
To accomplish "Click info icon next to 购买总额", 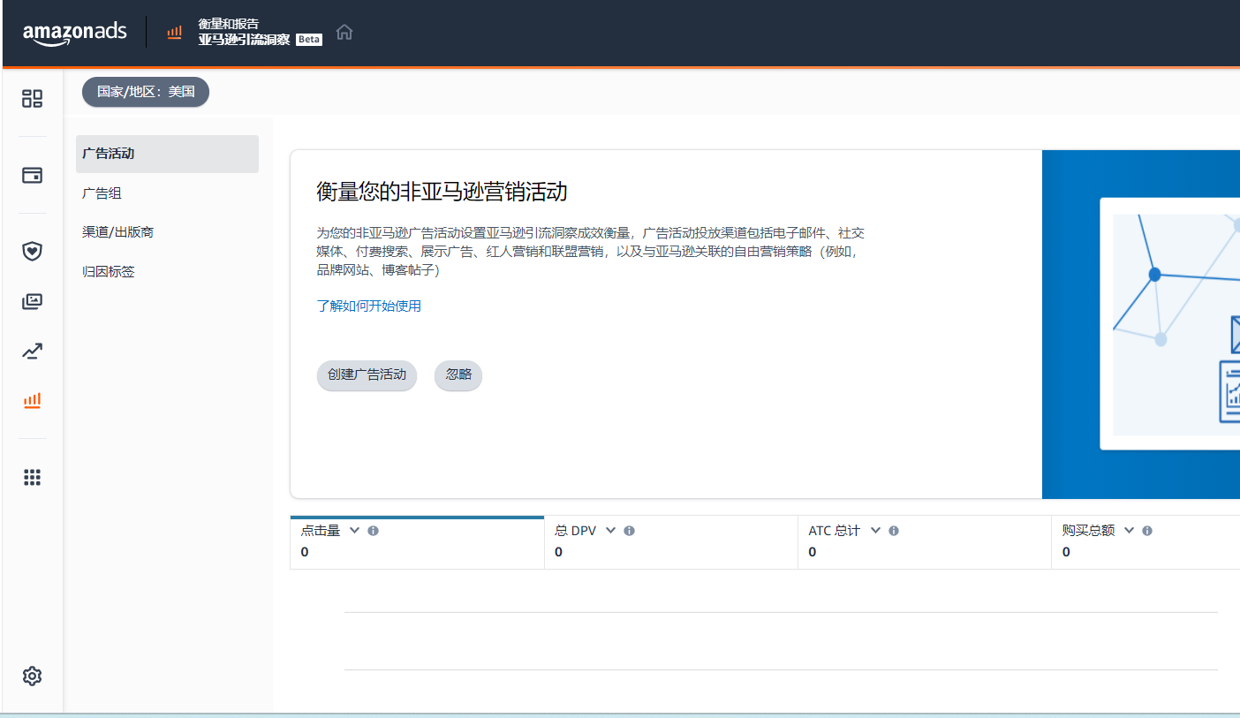I will pos(1147,531).
